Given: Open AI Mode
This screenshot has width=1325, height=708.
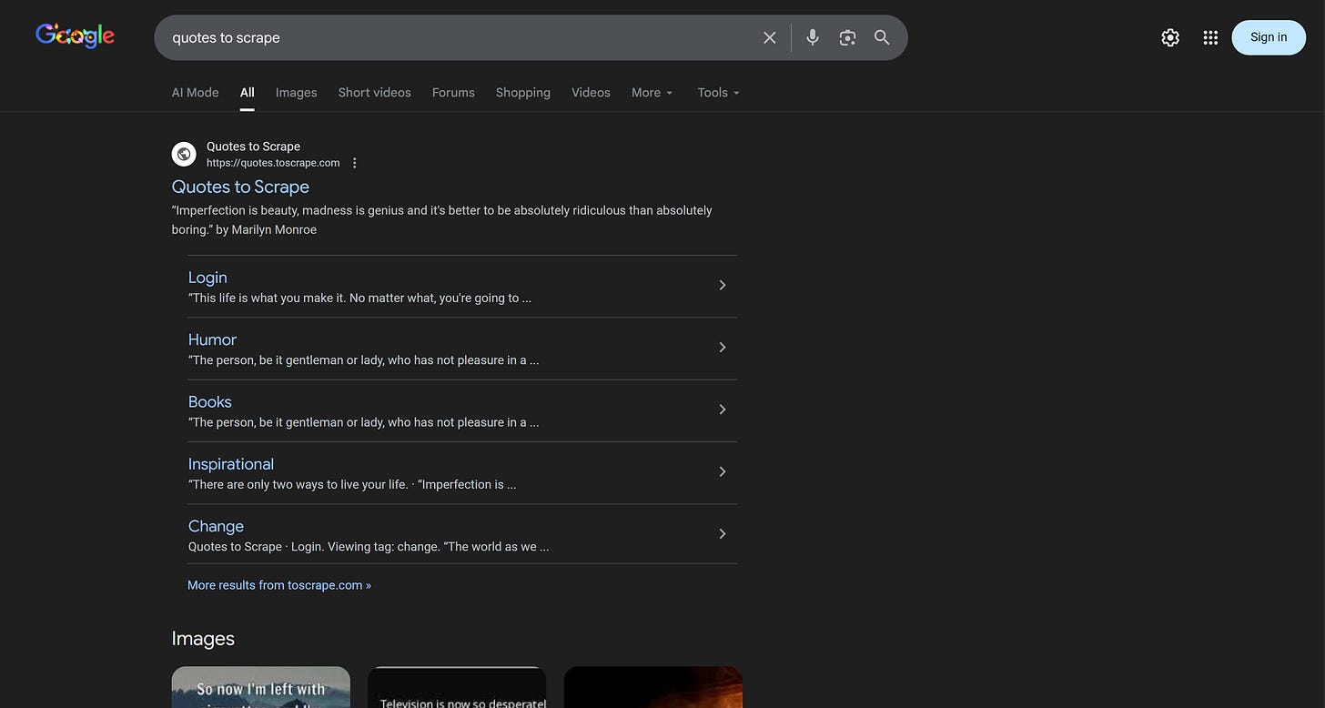Looking at the screenshot, I should [195, 92].
